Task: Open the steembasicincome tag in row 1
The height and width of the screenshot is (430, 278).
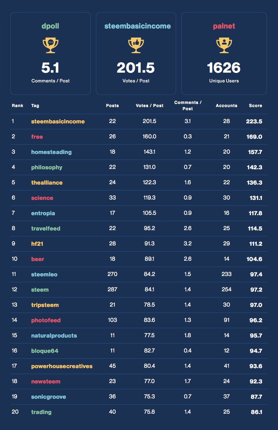Action: pyautogui.click(x=58, y=122)
